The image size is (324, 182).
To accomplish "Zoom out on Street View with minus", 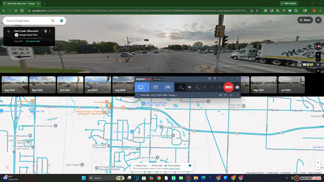I will 318,59.
